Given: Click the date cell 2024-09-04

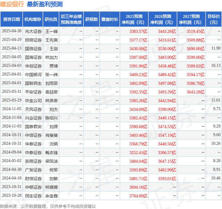Looking at the screenshot, I should [x=12, y=152].
